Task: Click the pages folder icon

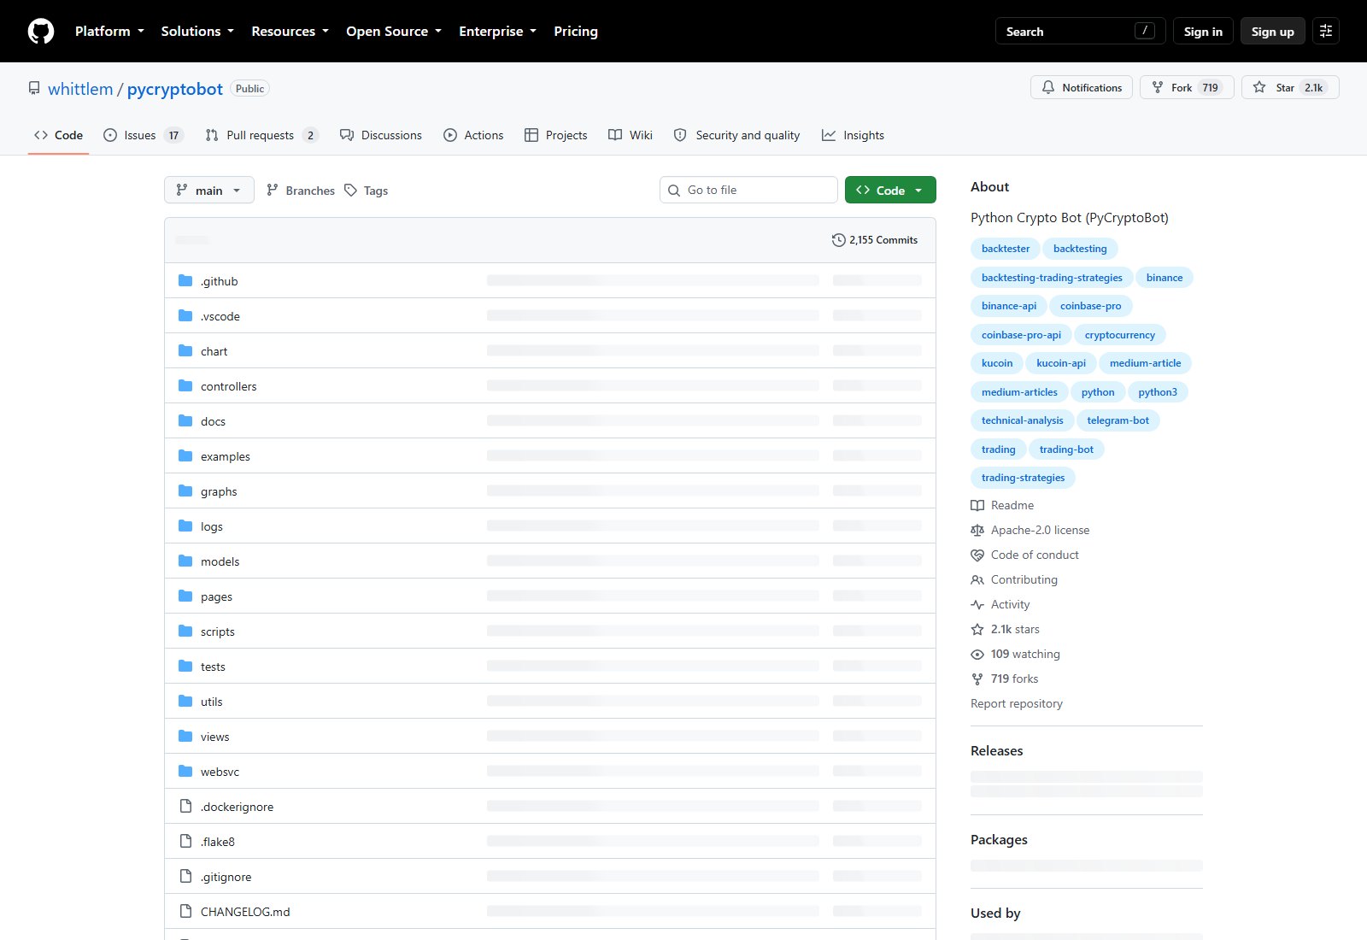Action: tap(185, 596)
